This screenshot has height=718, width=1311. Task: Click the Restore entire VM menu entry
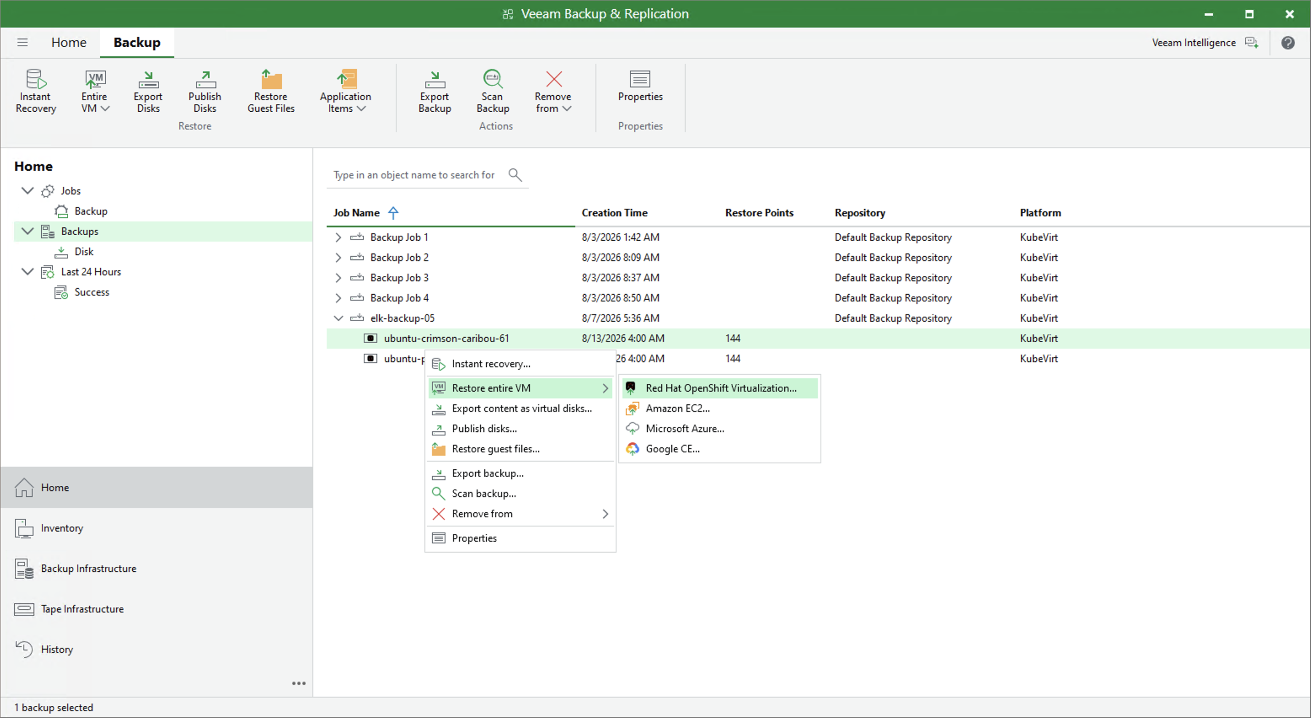click(x=520, y=388)
